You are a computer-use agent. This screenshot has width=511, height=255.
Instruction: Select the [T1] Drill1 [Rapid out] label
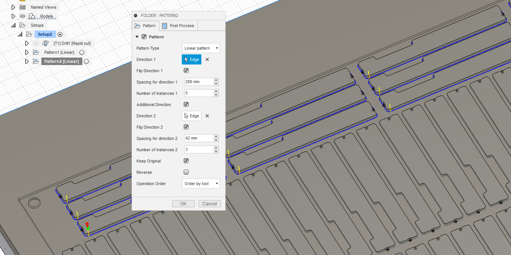(72, 43)
